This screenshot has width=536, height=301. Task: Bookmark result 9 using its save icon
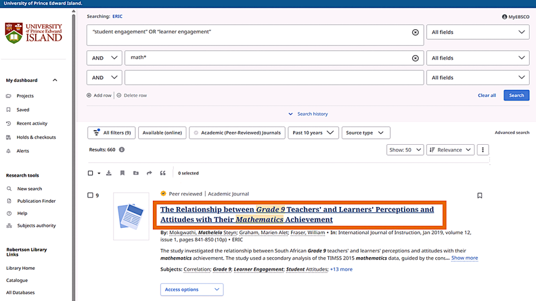point(479,195)
